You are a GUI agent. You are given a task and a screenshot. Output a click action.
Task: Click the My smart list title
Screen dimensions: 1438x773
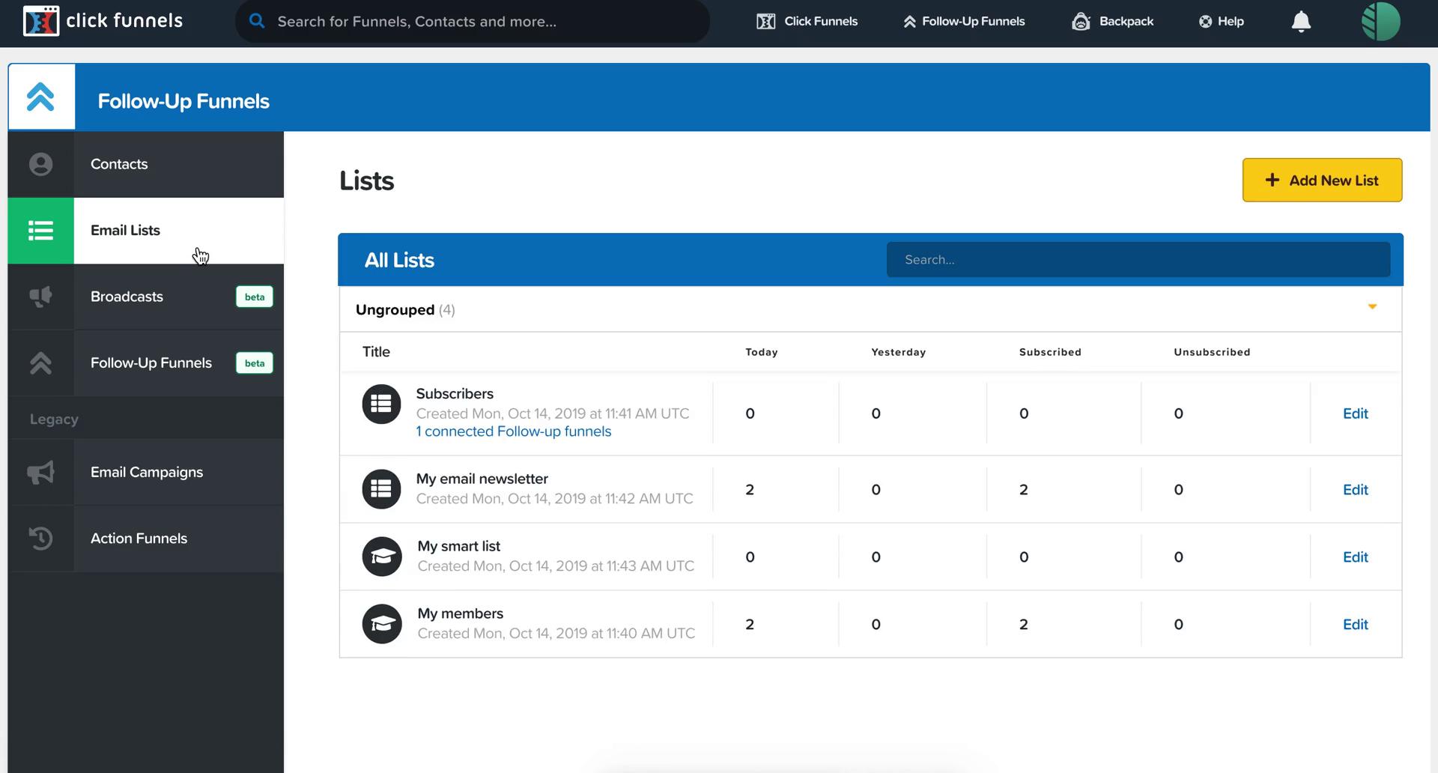(x=459, y=546)
